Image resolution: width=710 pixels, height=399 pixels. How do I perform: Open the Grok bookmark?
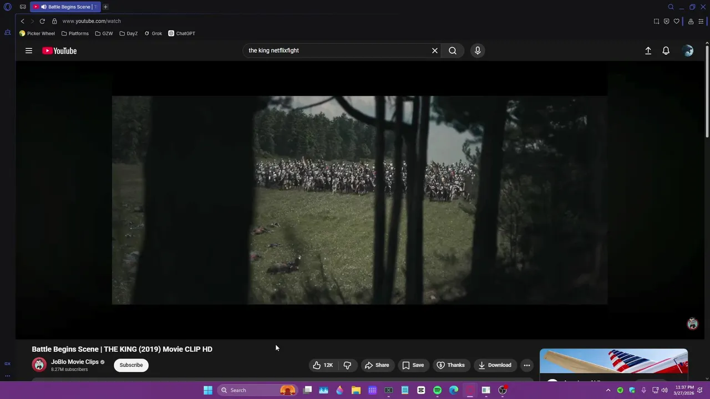coord(153,33)
